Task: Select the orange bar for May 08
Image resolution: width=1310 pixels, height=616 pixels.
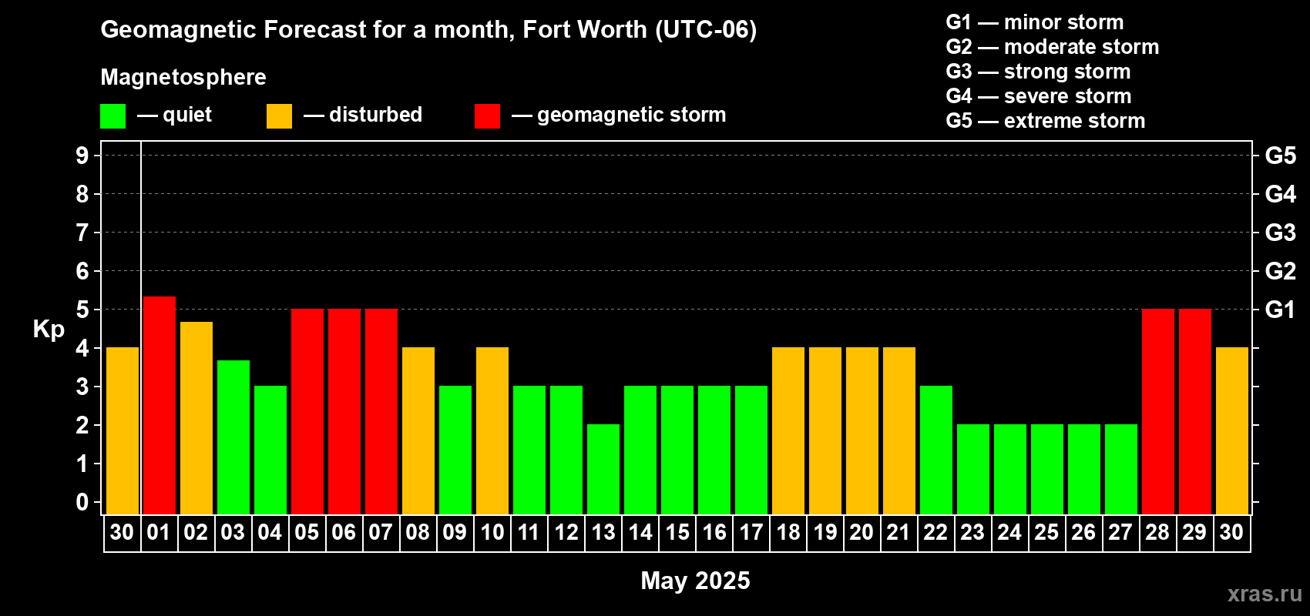Action: click(x=418, y=431)
